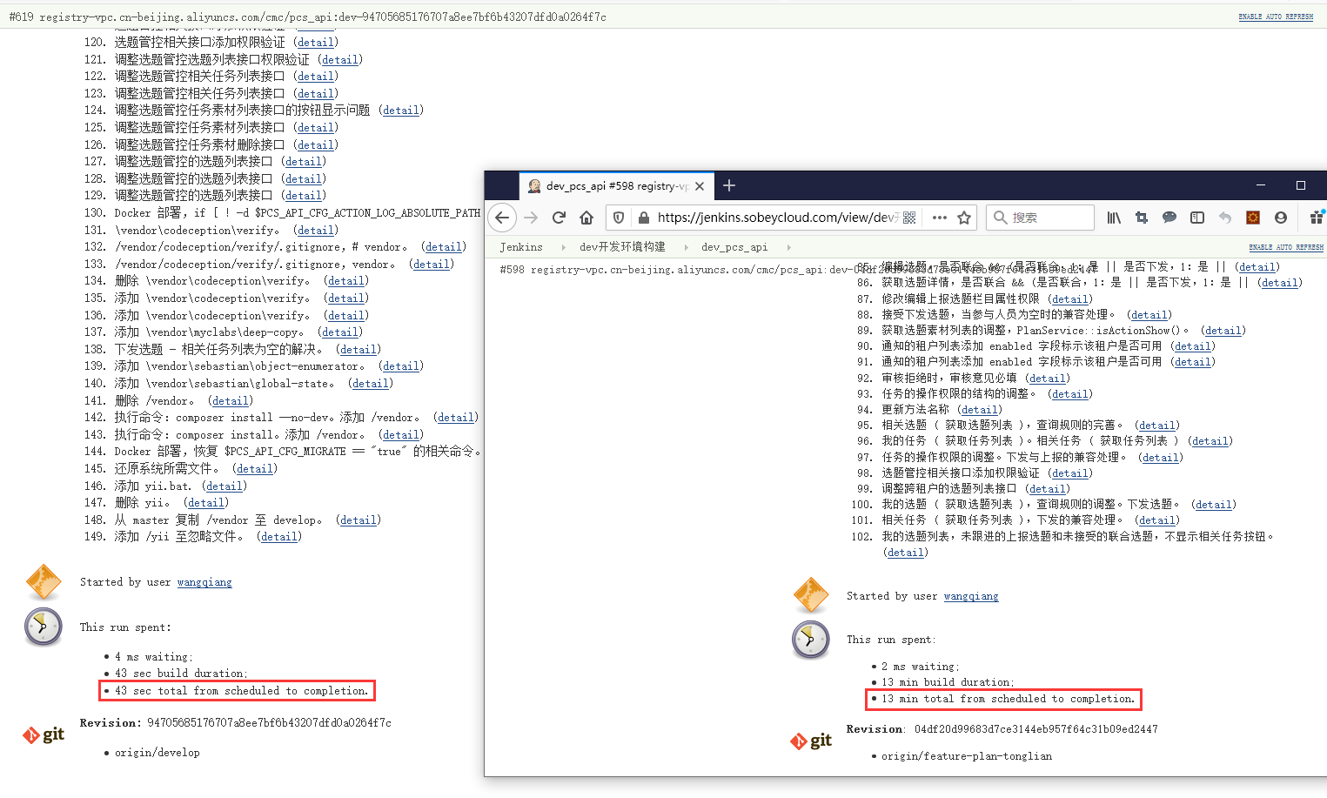The image size is (1327, 798).
Task: Click in the Firefox 搜索 search box
Action: [1041, 218]
